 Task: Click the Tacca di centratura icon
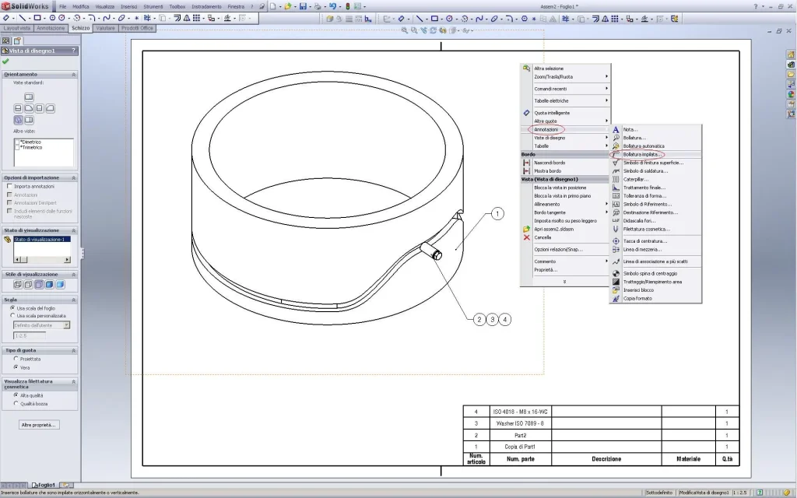click(616, 241)
